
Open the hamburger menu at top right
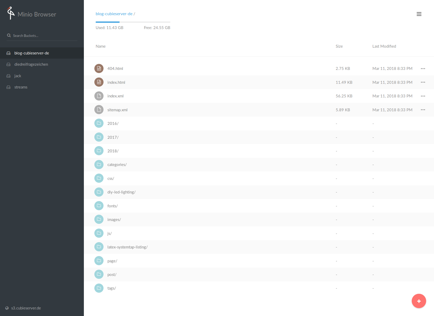coord(419,14)
